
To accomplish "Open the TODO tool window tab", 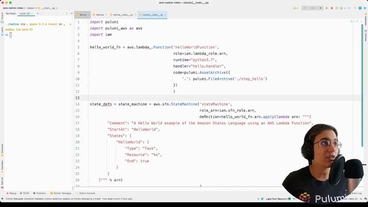I will (25, 193).
